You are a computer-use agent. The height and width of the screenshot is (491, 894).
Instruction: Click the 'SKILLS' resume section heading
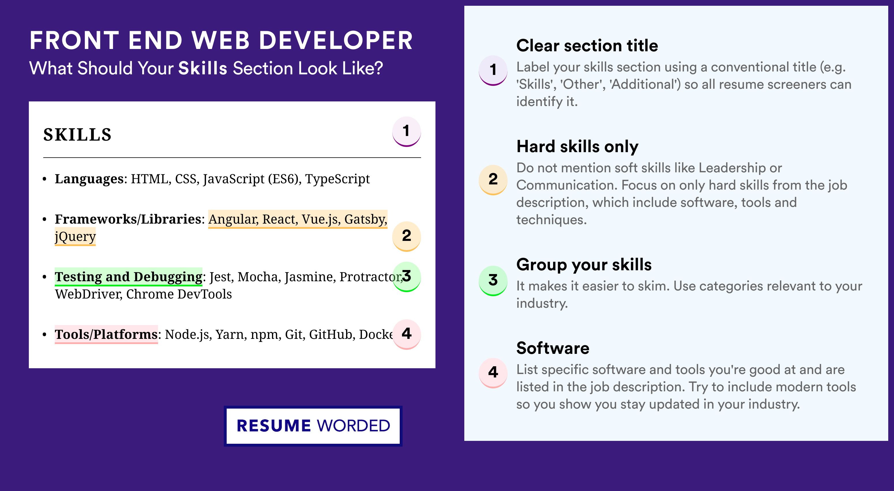(x=77, y=135)
